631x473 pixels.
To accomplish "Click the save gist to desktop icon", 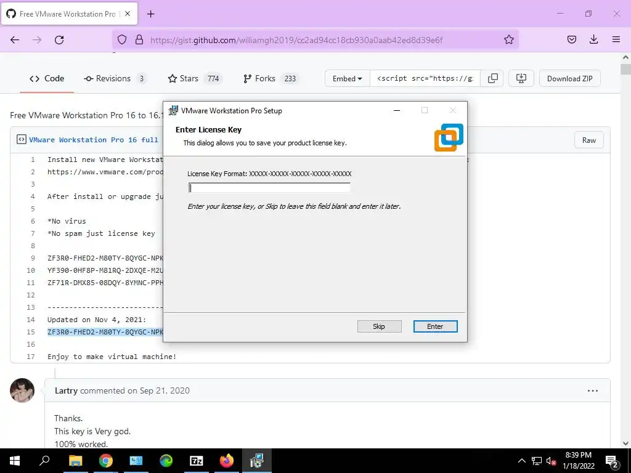I will pyautogui.click(x=521, y=78).
